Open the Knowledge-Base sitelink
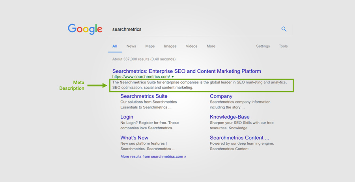Image resolution: width=355 pixels, height=182 pixels. pos(230,117)
